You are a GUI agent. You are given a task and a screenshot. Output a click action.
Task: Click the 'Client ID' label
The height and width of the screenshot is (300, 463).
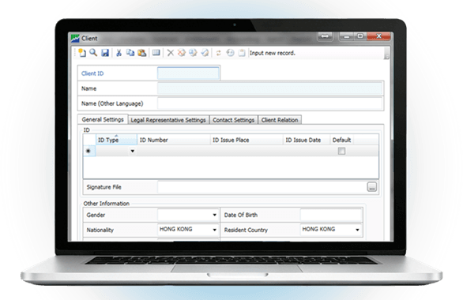coord(92,73)
